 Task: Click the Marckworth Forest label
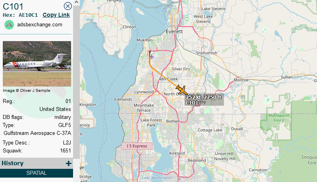[279, 118]
